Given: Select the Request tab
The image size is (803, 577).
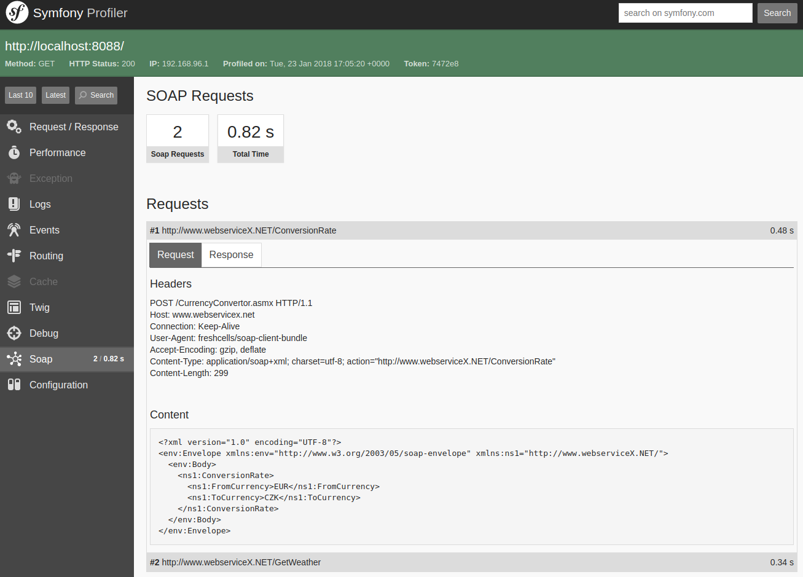Looking at the screenshot, I should (x=175, y=255).
